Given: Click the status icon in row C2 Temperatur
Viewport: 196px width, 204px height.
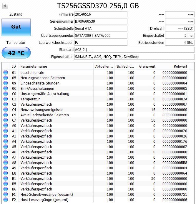Looking at the screenshot, I should click(6, 99).
